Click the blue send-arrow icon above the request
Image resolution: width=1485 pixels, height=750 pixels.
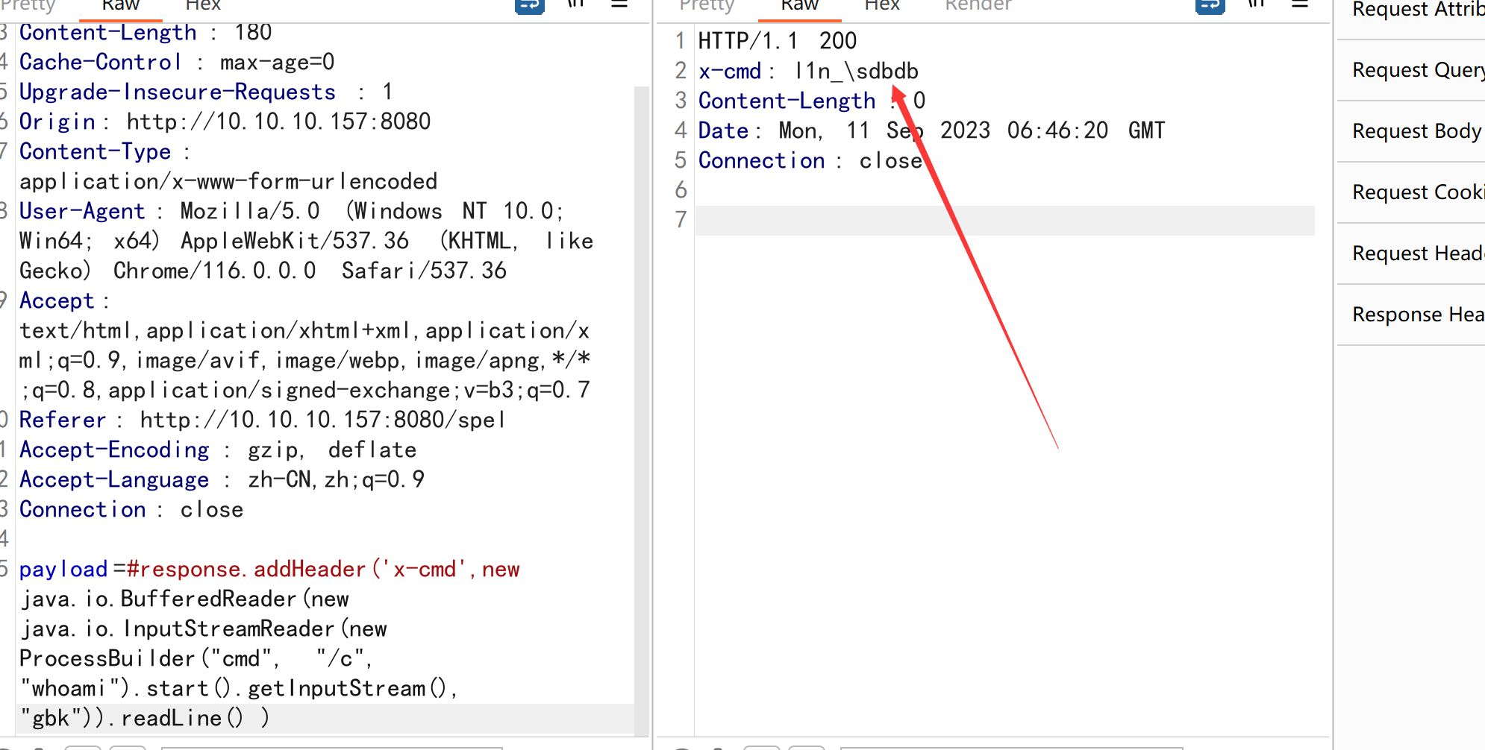(528, 6)
